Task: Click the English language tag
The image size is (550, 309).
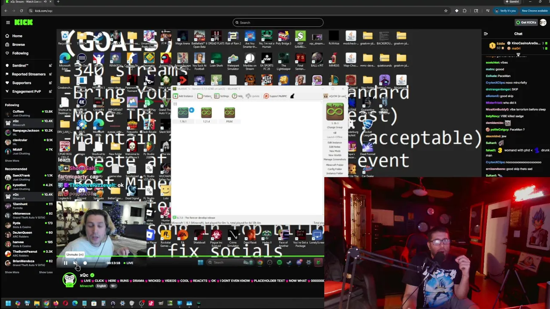Action: point(101,286)
